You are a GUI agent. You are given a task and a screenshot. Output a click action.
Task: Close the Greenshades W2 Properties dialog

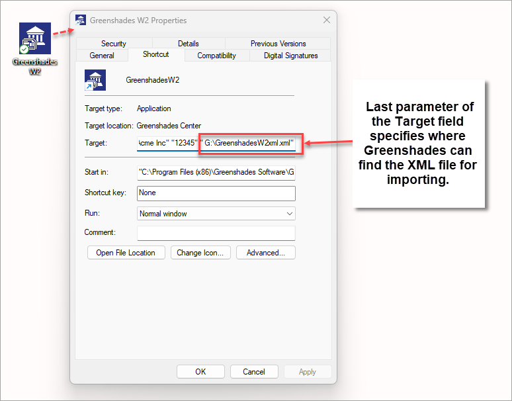coord(327,20)
